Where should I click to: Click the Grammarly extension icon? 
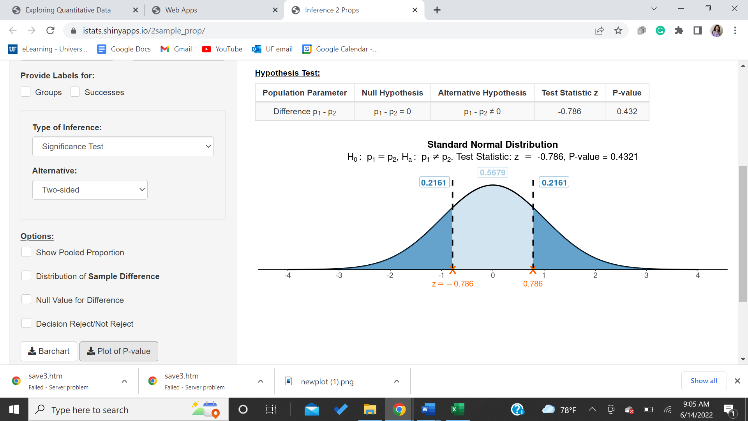coord(660,31)
